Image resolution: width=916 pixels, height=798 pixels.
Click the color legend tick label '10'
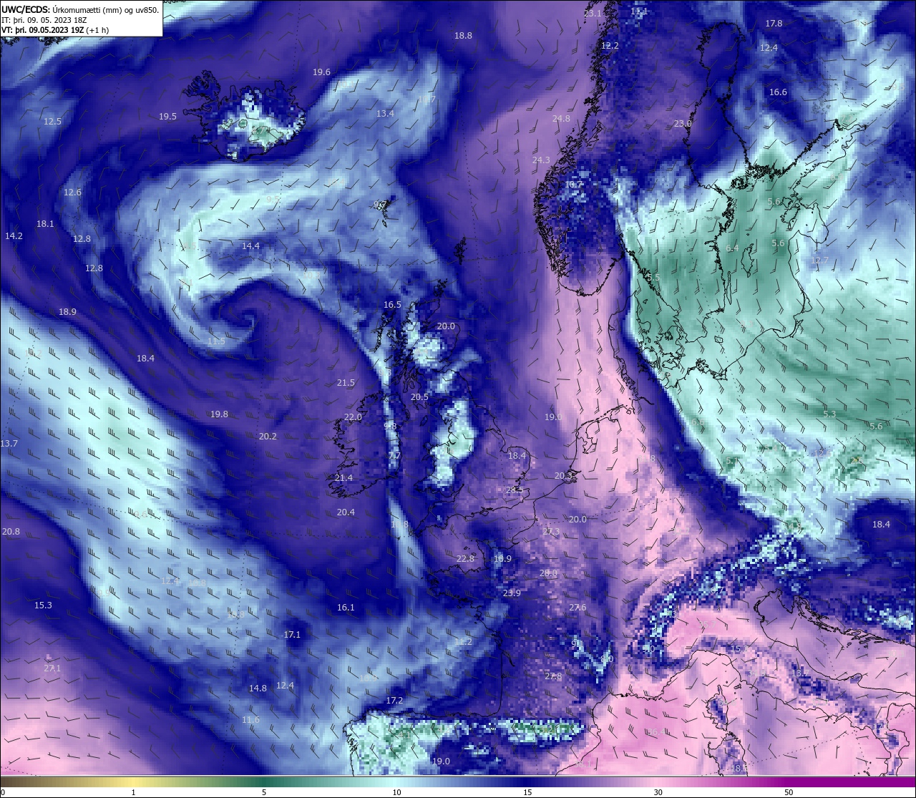[x=396, y=792]
